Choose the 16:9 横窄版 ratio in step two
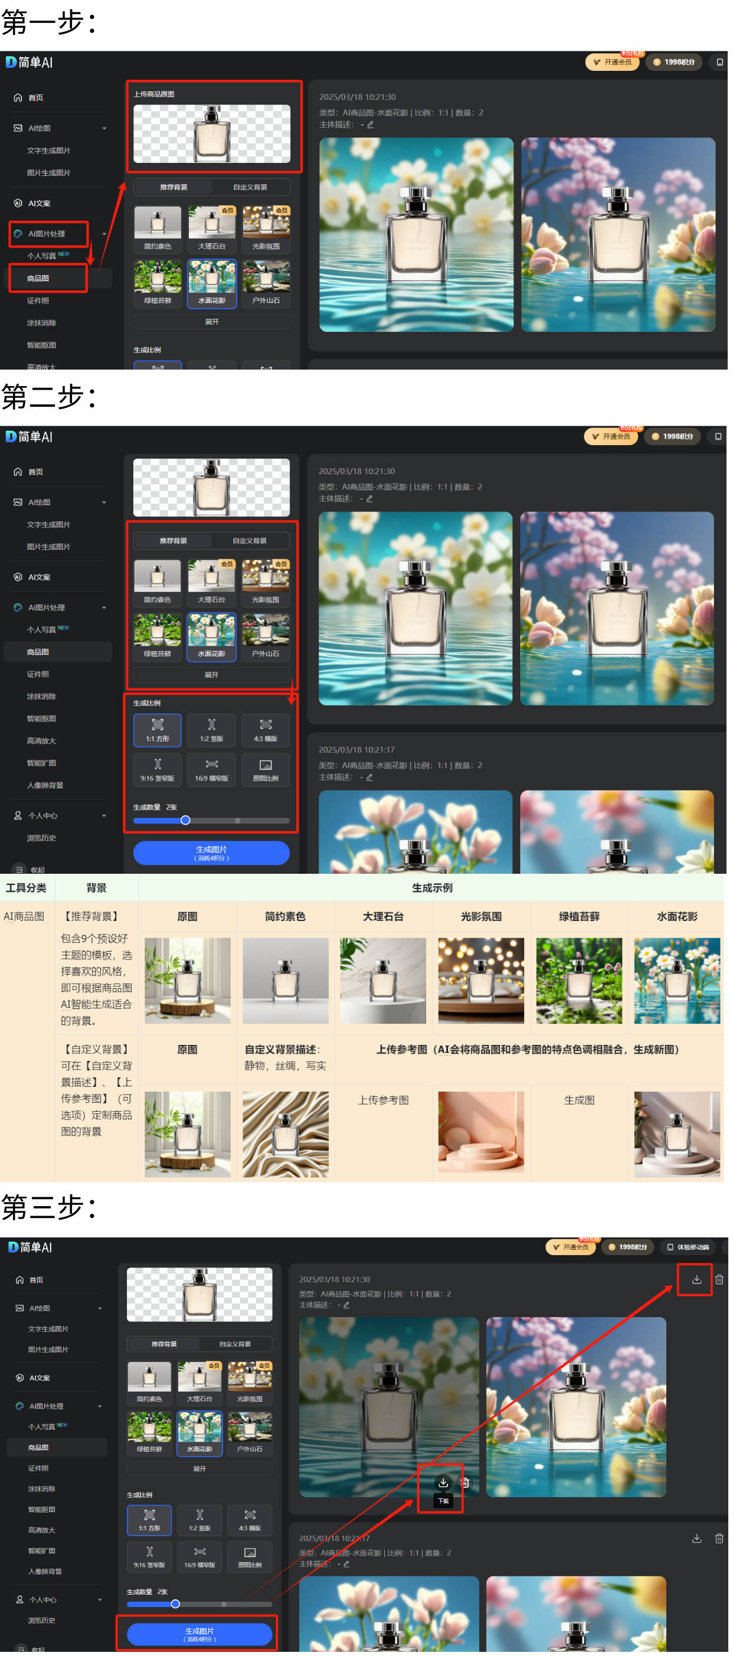Screen dimensions: 733x1656 coord(211,769)
